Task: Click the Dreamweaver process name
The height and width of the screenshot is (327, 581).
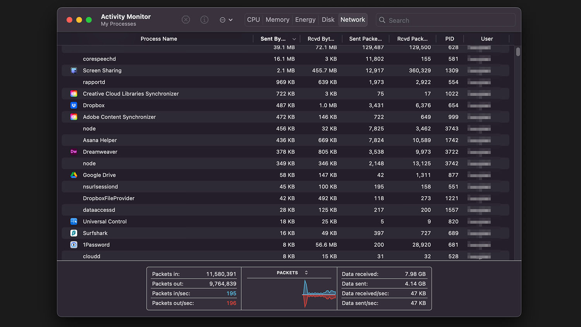Action: coord(100,152)
